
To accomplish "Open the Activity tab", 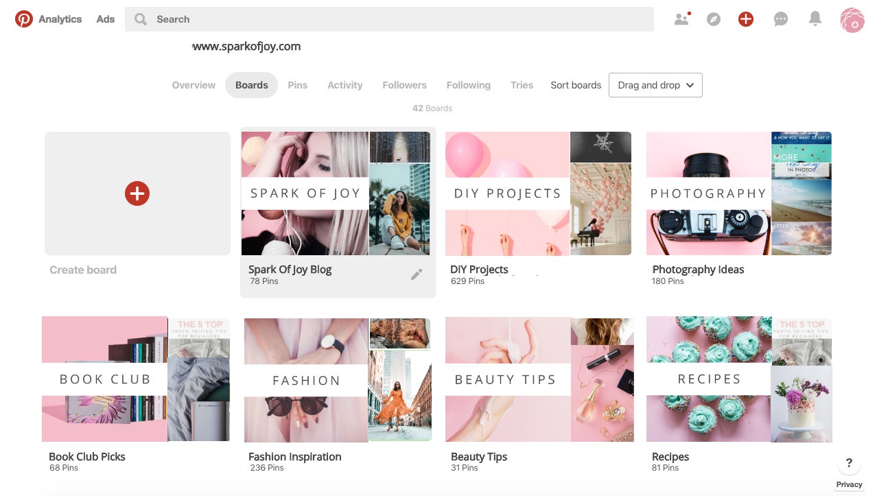I will pos(344,84).
